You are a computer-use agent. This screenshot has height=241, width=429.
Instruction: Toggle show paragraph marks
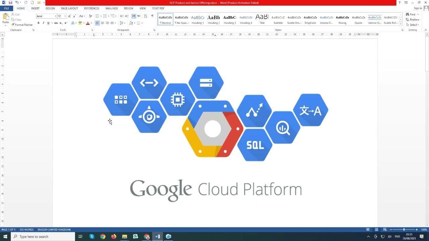(152, 16)
